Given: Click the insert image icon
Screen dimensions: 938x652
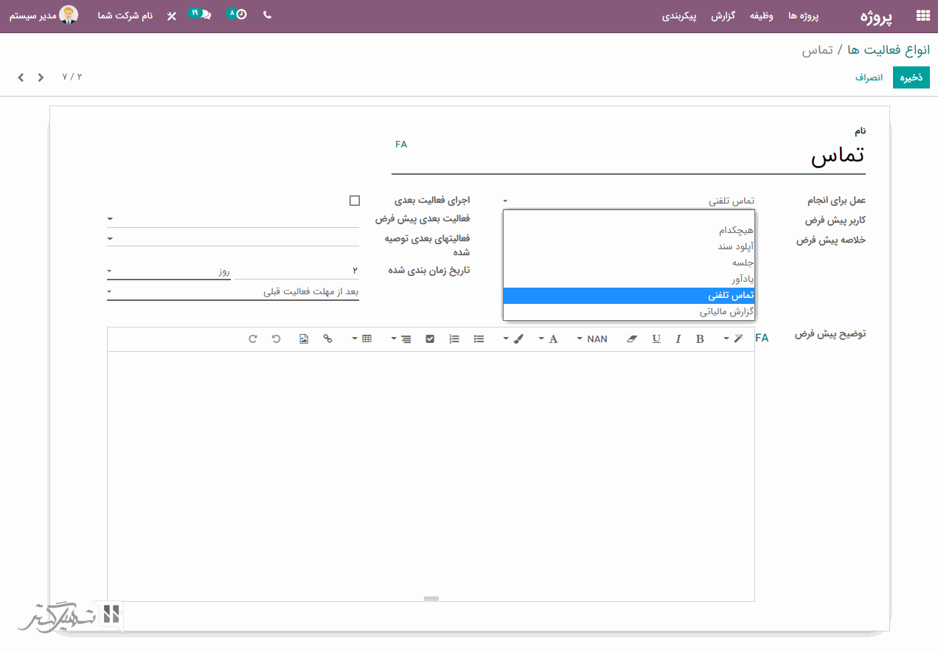Looking at the screenshot, I should coord(304,339).
